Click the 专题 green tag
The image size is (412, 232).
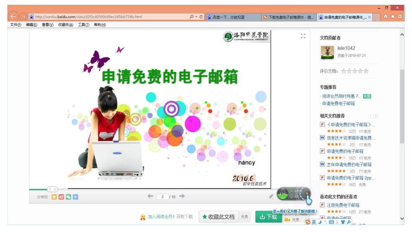tap(367, 96)
